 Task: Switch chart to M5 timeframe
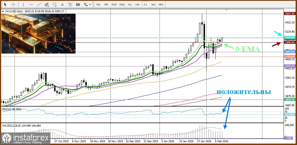[106, 4]
